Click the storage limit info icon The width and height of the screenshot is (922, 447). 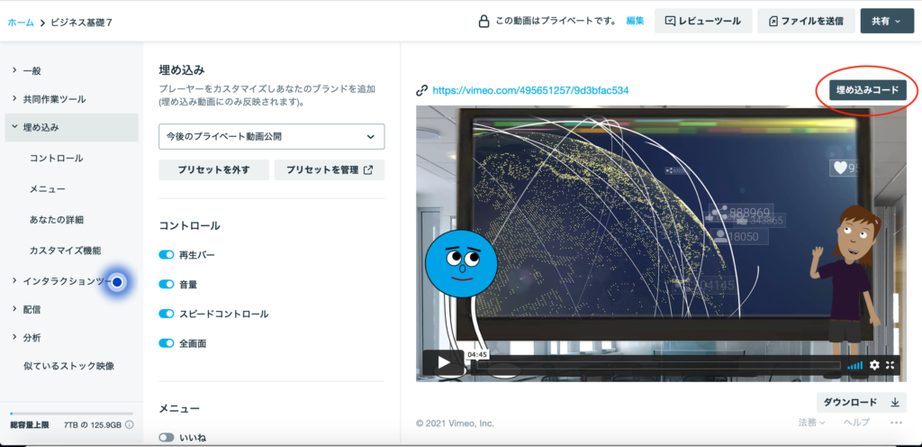click(x=130, y=424)
